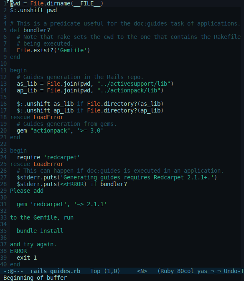The image size is (244, 281).
Task: Click the -:@--- buffer status flags
Action: tap(13, 271)
